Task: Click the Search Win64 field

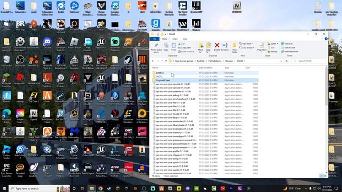Action: (309, 61)
